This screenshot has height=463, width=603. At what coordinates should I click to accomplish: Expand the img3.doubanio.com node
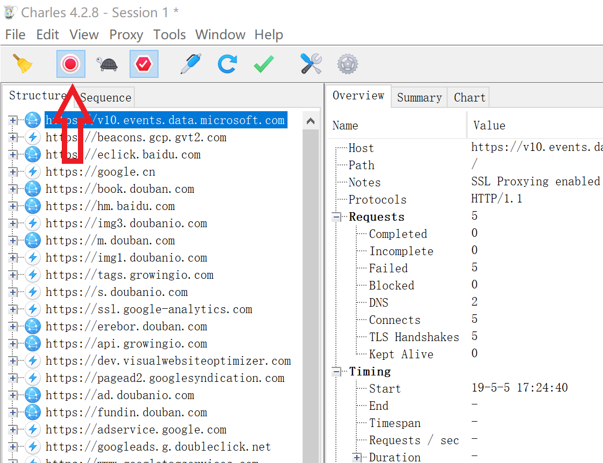pos(13,223)
